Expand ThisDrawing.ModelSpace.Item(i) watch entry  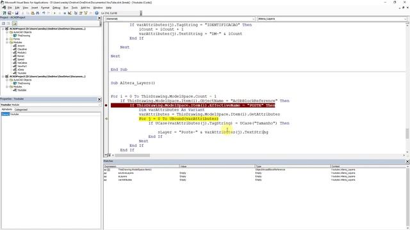[108, 170]
